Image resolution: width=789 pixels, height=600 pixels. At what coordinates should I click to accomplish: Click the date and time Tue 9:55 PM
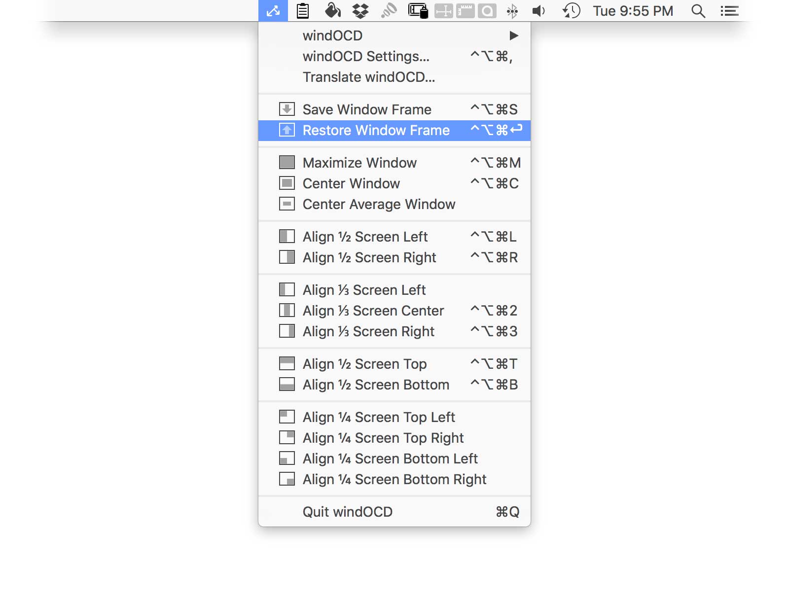point(633,11)
